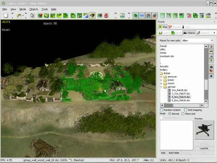Click the tree horizontal scroll left arrow

pos(162,105)
